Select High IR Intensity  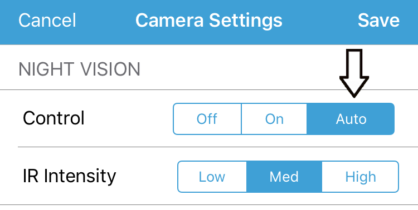click(361, 177)
